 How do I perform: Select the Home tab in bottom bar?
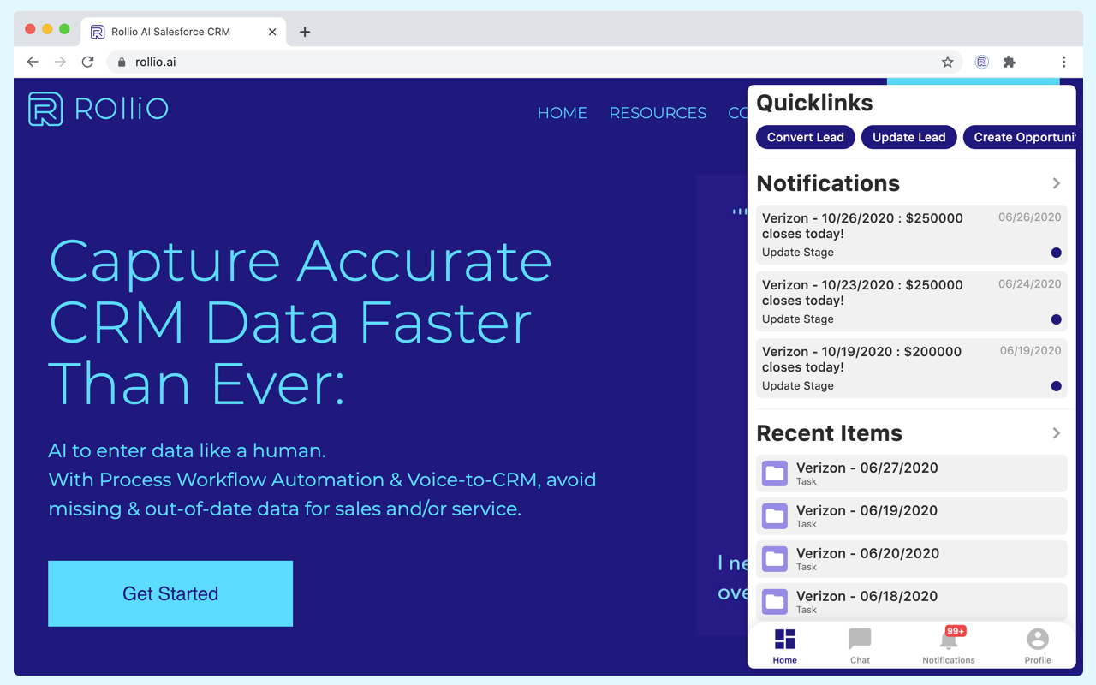[784, 645]
